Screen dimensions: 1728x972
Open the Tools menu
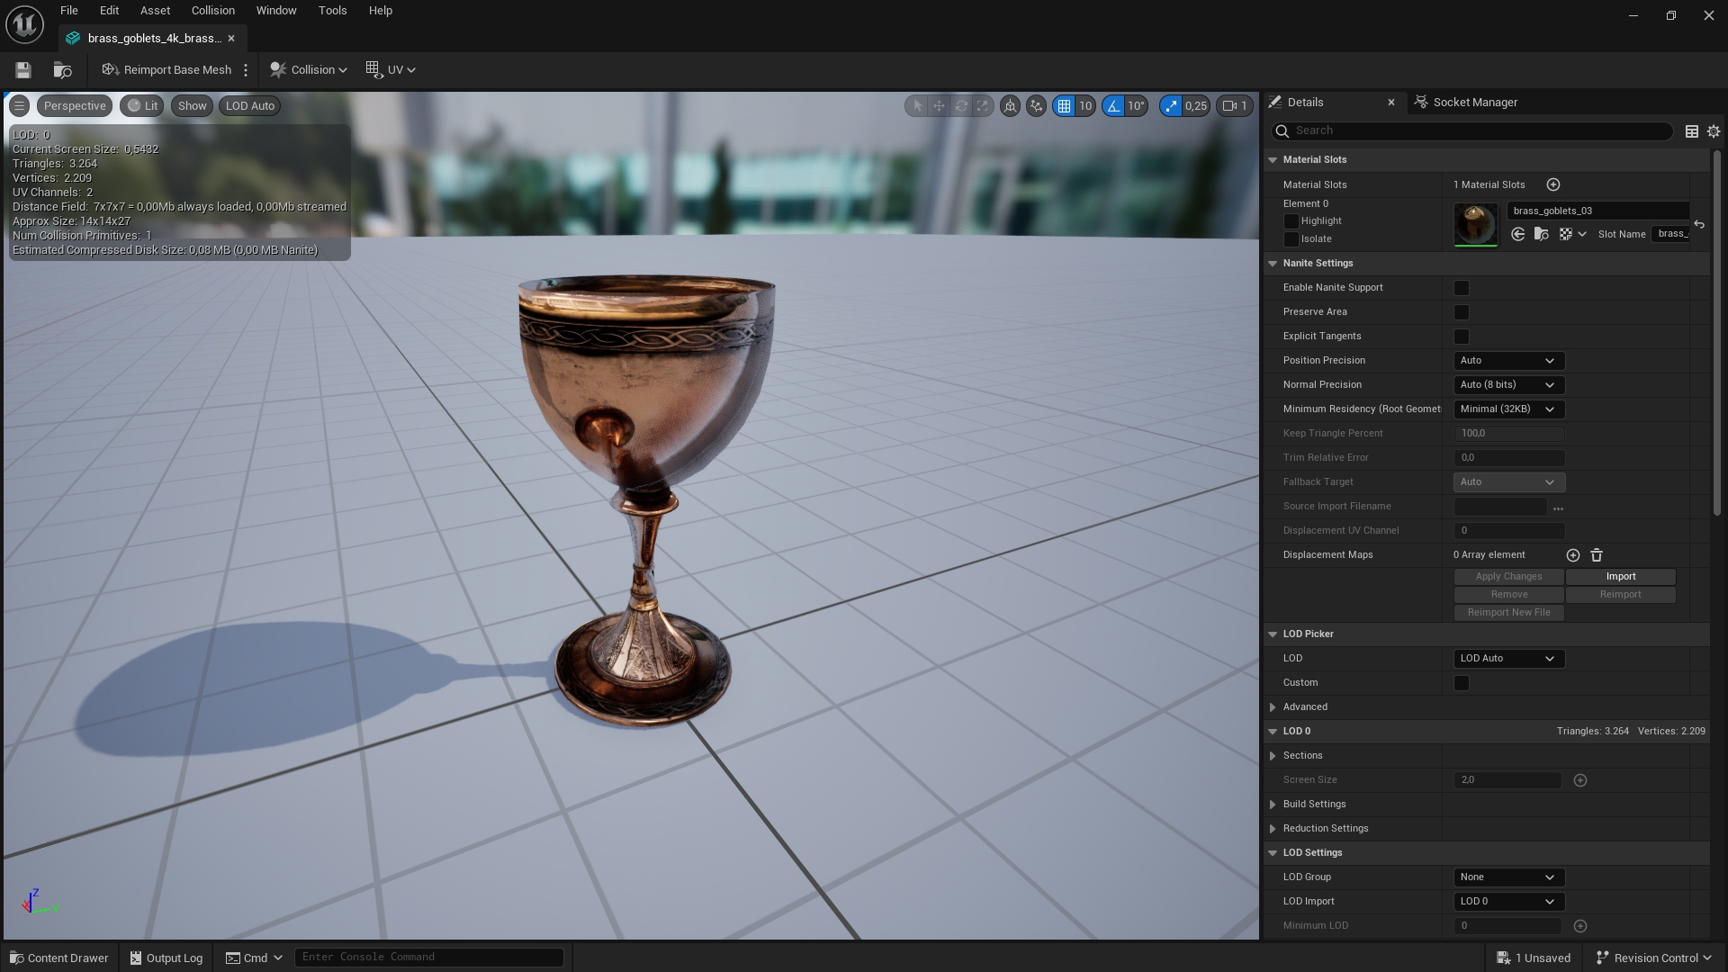tap(332, 11)
